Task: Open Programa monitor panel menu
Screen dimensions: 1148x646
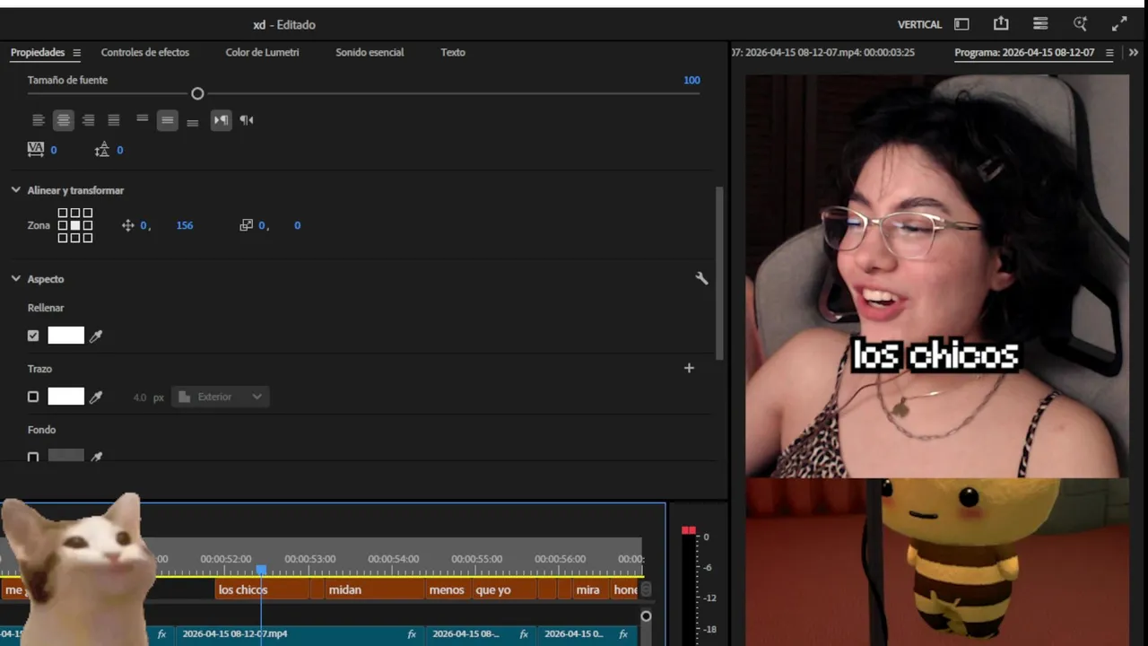Action: (1109, 53)
